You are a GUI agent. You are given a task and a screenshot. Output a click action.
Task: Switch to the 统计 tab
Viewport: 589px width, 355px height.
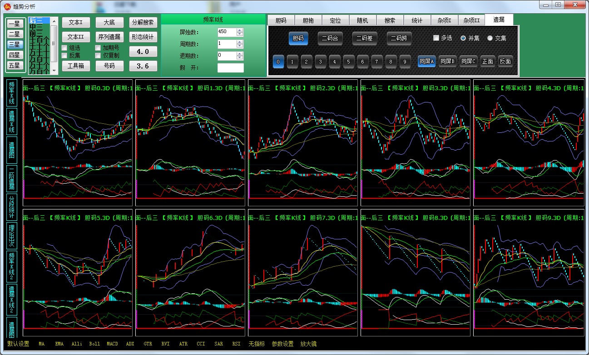(417, 20)
